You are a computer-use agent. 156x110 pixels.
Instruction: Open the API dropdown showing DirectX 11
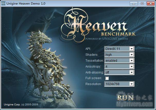coord(119,49)
